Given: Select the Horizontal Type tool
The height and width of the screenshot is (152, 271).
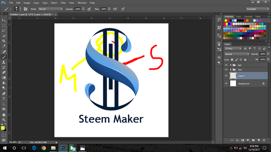Looking at the screenshot, I should 4,99.
